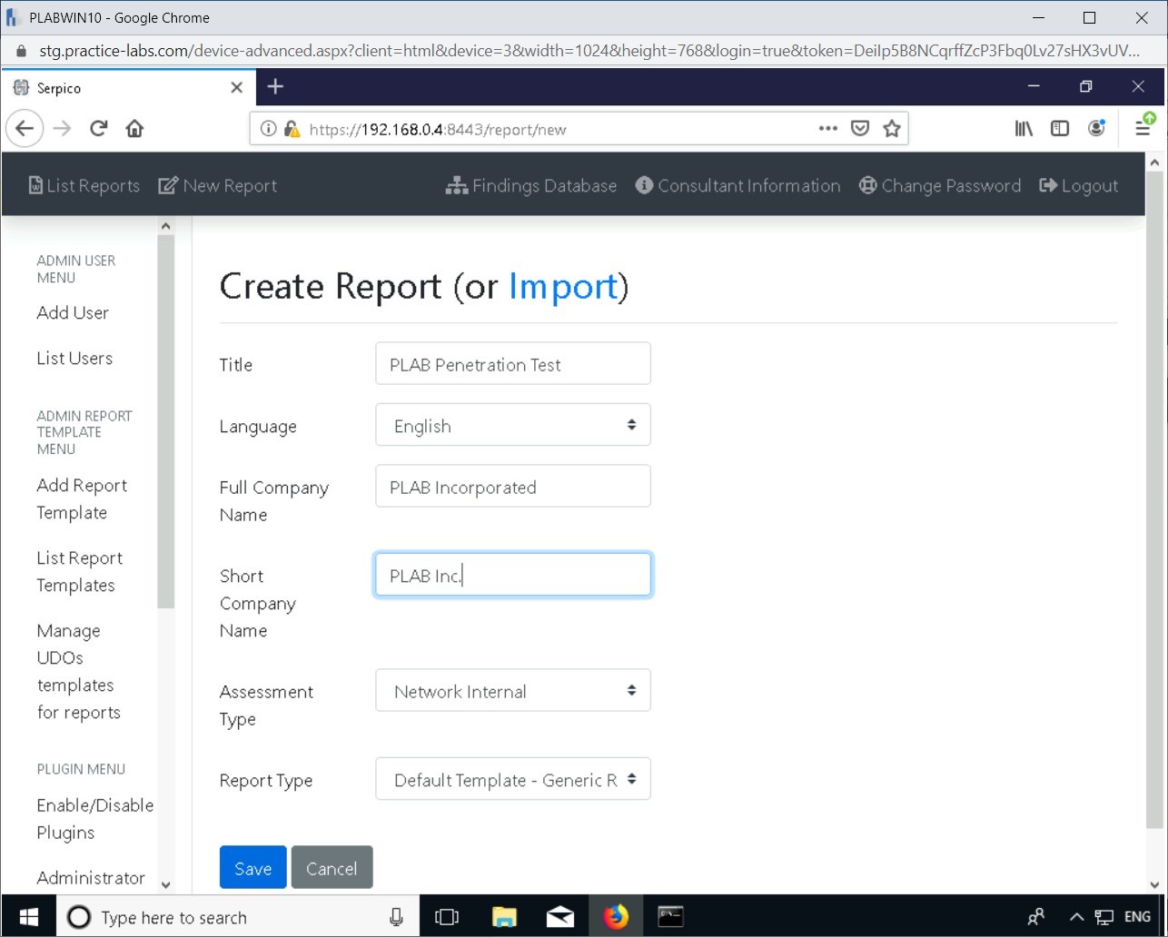This screenshot has height=937, width=1168.
Task: Click into the Title input field
Action: click(512, 364)
